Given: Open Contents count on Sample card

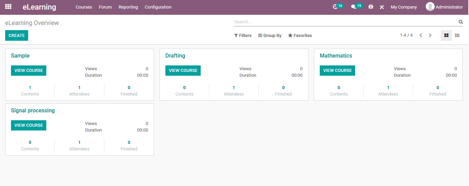Looking at the screenshot, I should [x=30, y=91].
